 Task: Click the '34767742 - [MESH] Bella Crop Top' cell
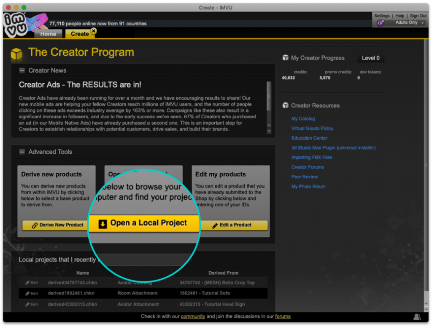[217, 283]
